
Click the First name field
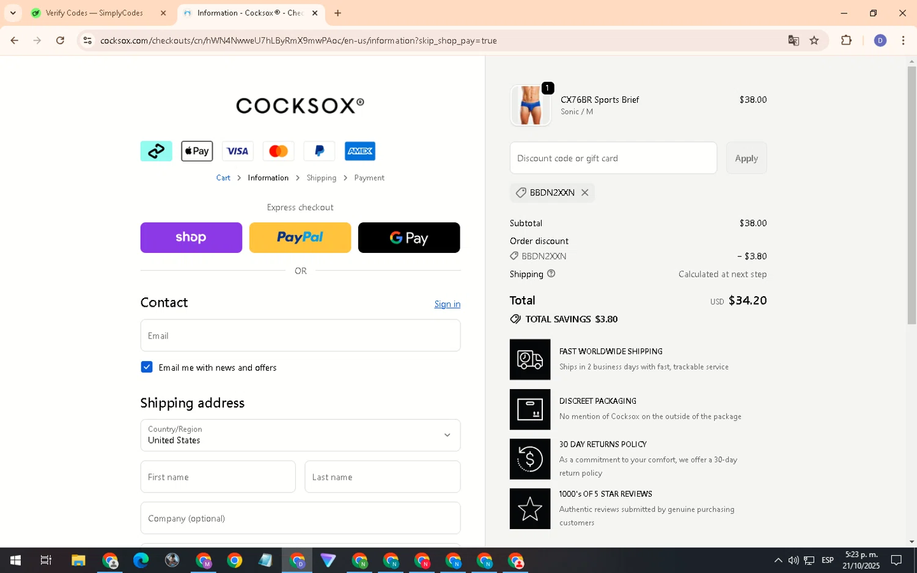click(218, 476)
